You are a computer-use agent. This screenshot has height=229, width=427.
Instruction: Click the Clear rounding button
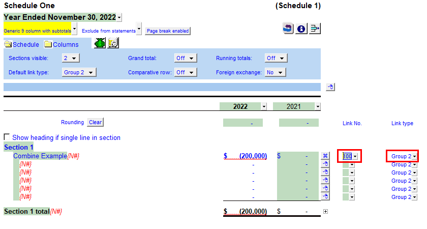click(96, 122)
